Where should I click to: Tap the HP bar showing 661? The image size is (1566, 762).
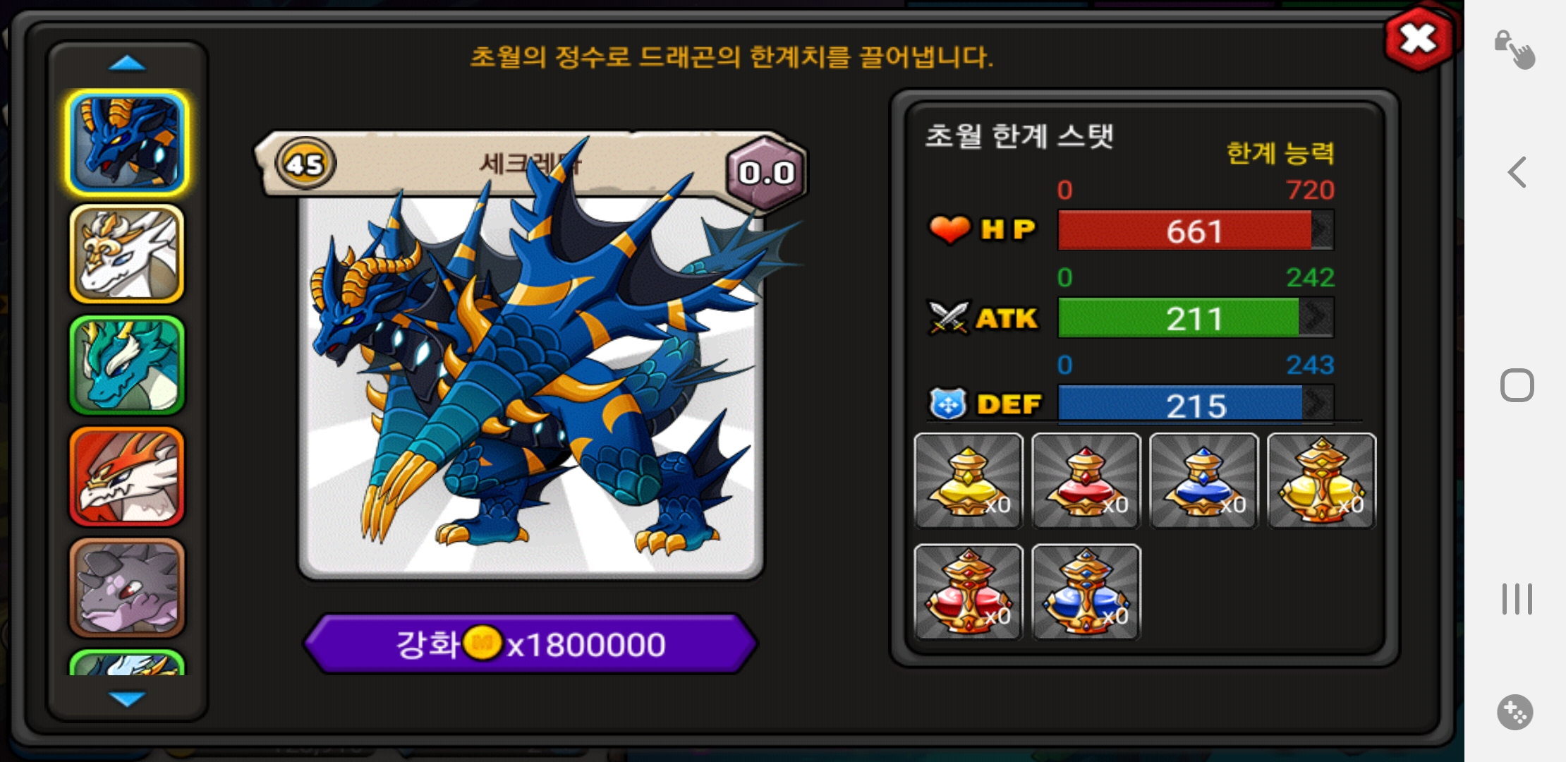(x=1196, y=231)
